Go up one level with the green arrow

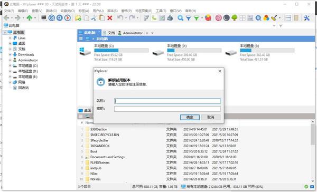point(30,18)
